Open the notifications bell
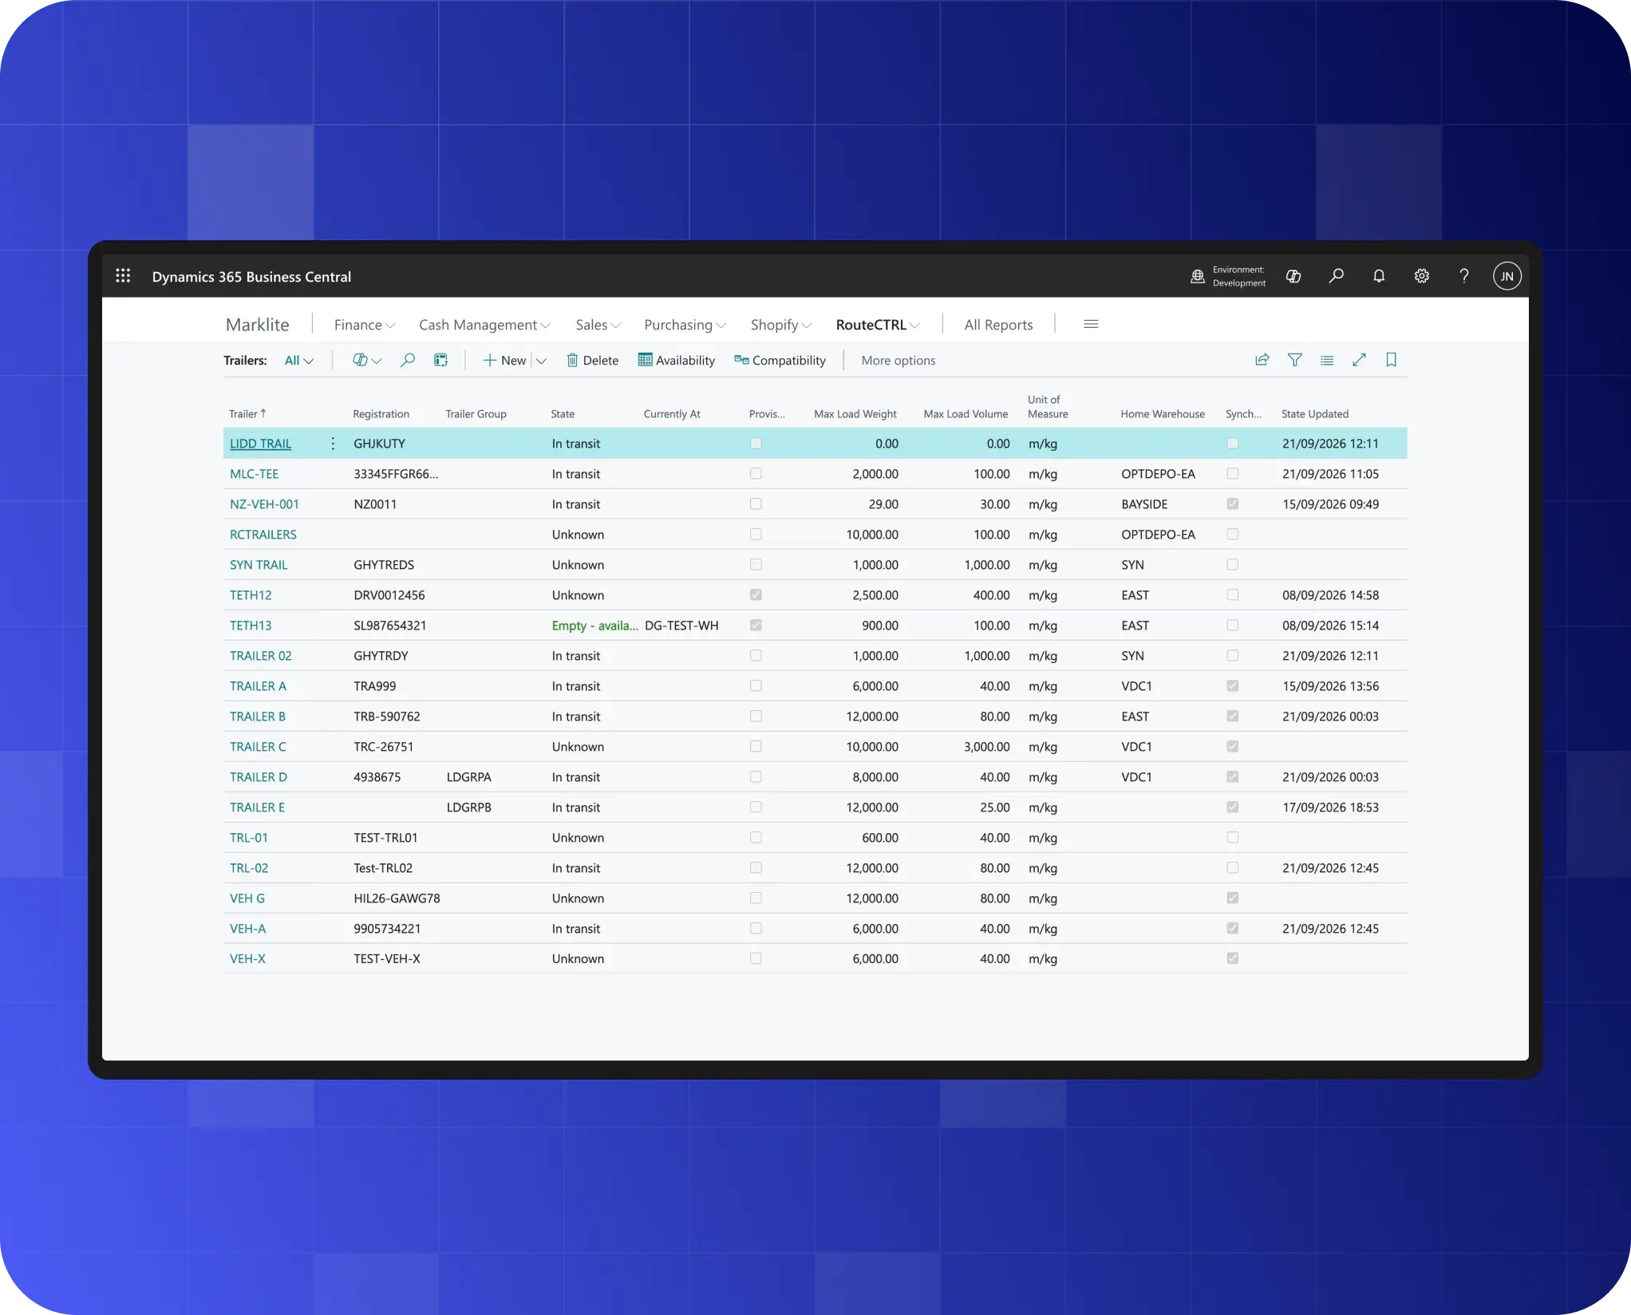 (1379, 276)
